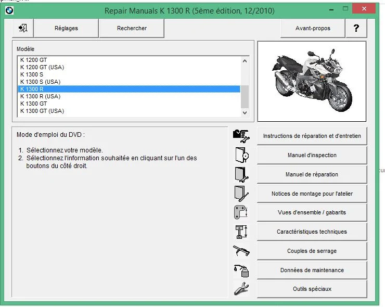Open the Avant-propos foreword button
Screen dimensions: 385x307
[x=313, y=28]
